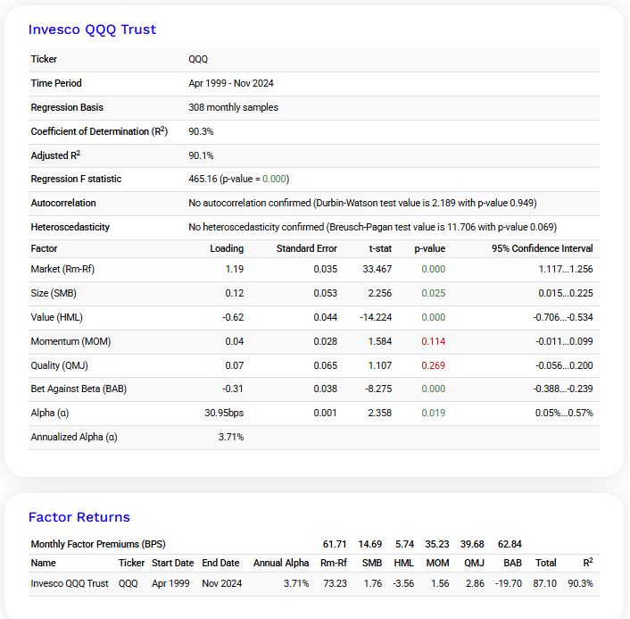Click the Name column header in Factor Returns

pyautogui.click(x=44, y=563)
